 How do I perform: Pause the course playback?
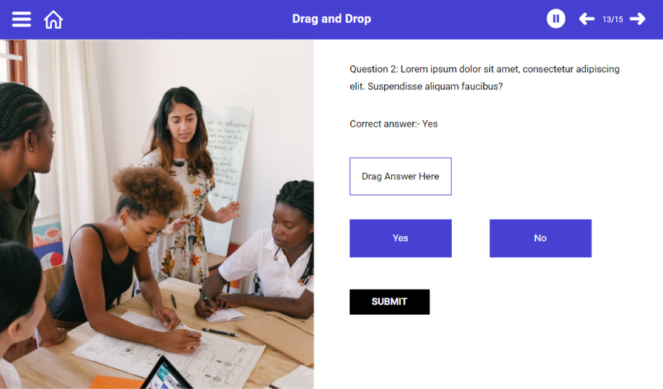coord(556,19)
